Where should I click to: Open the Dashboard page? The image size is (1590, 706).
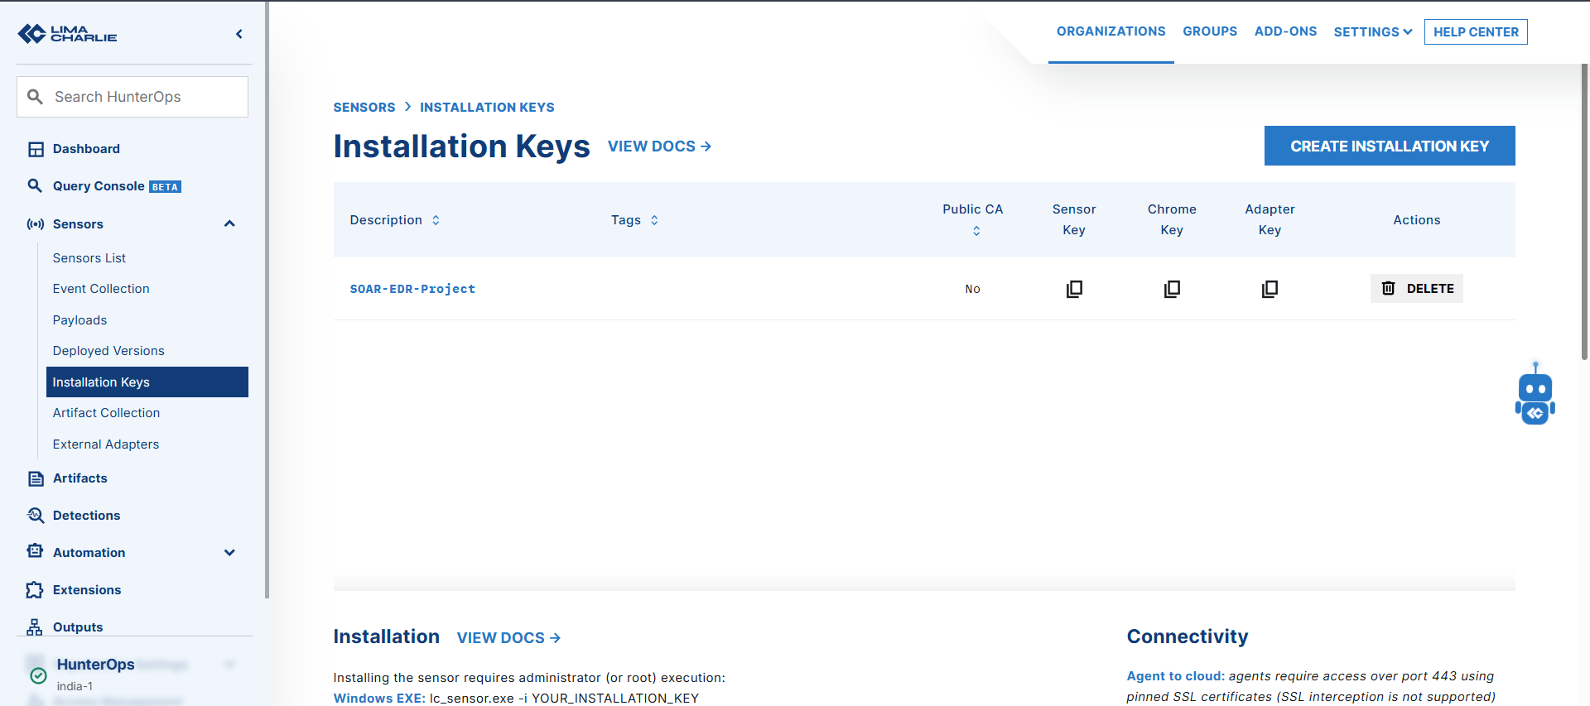[x=86, y=149]
